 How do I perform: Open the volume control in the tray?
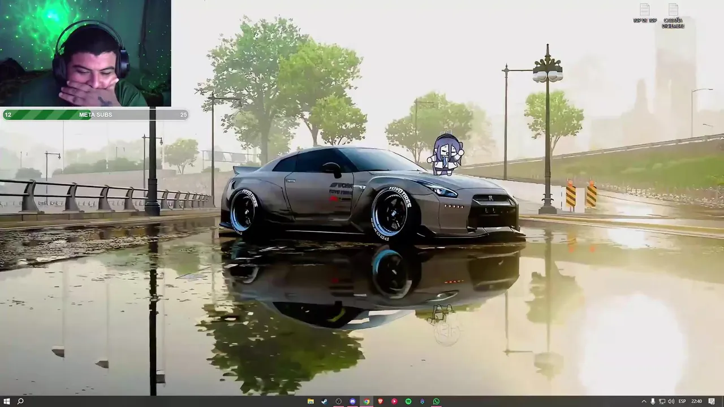click(x=671, y=401)
